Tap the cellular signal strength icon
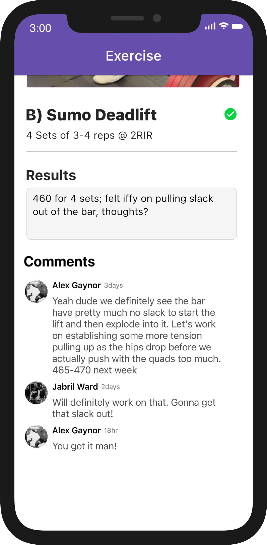267x545 pixels. click(x=210, y=26)
